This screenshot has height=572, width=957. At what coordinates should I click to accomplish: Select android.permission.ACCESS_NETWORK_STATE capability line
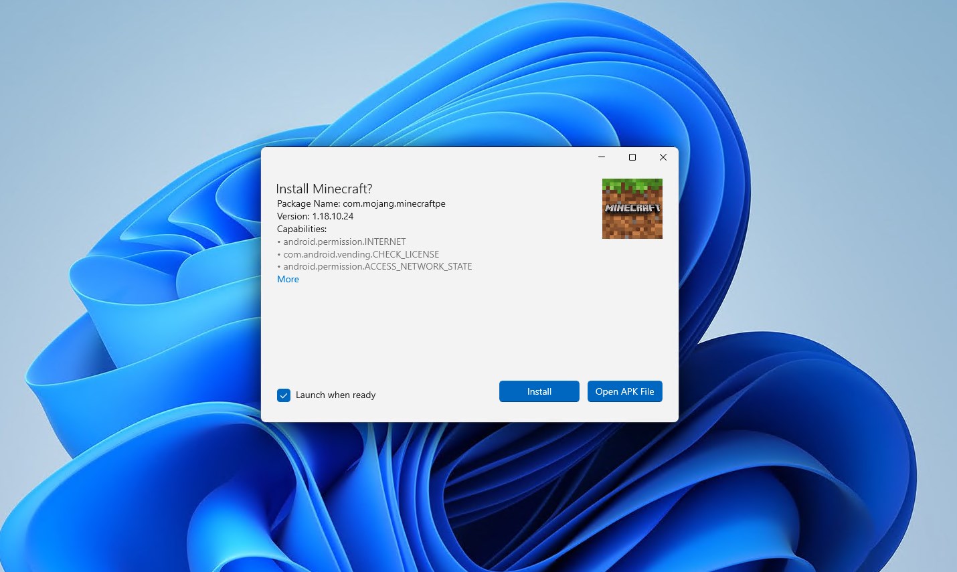[x=375, y=266]
